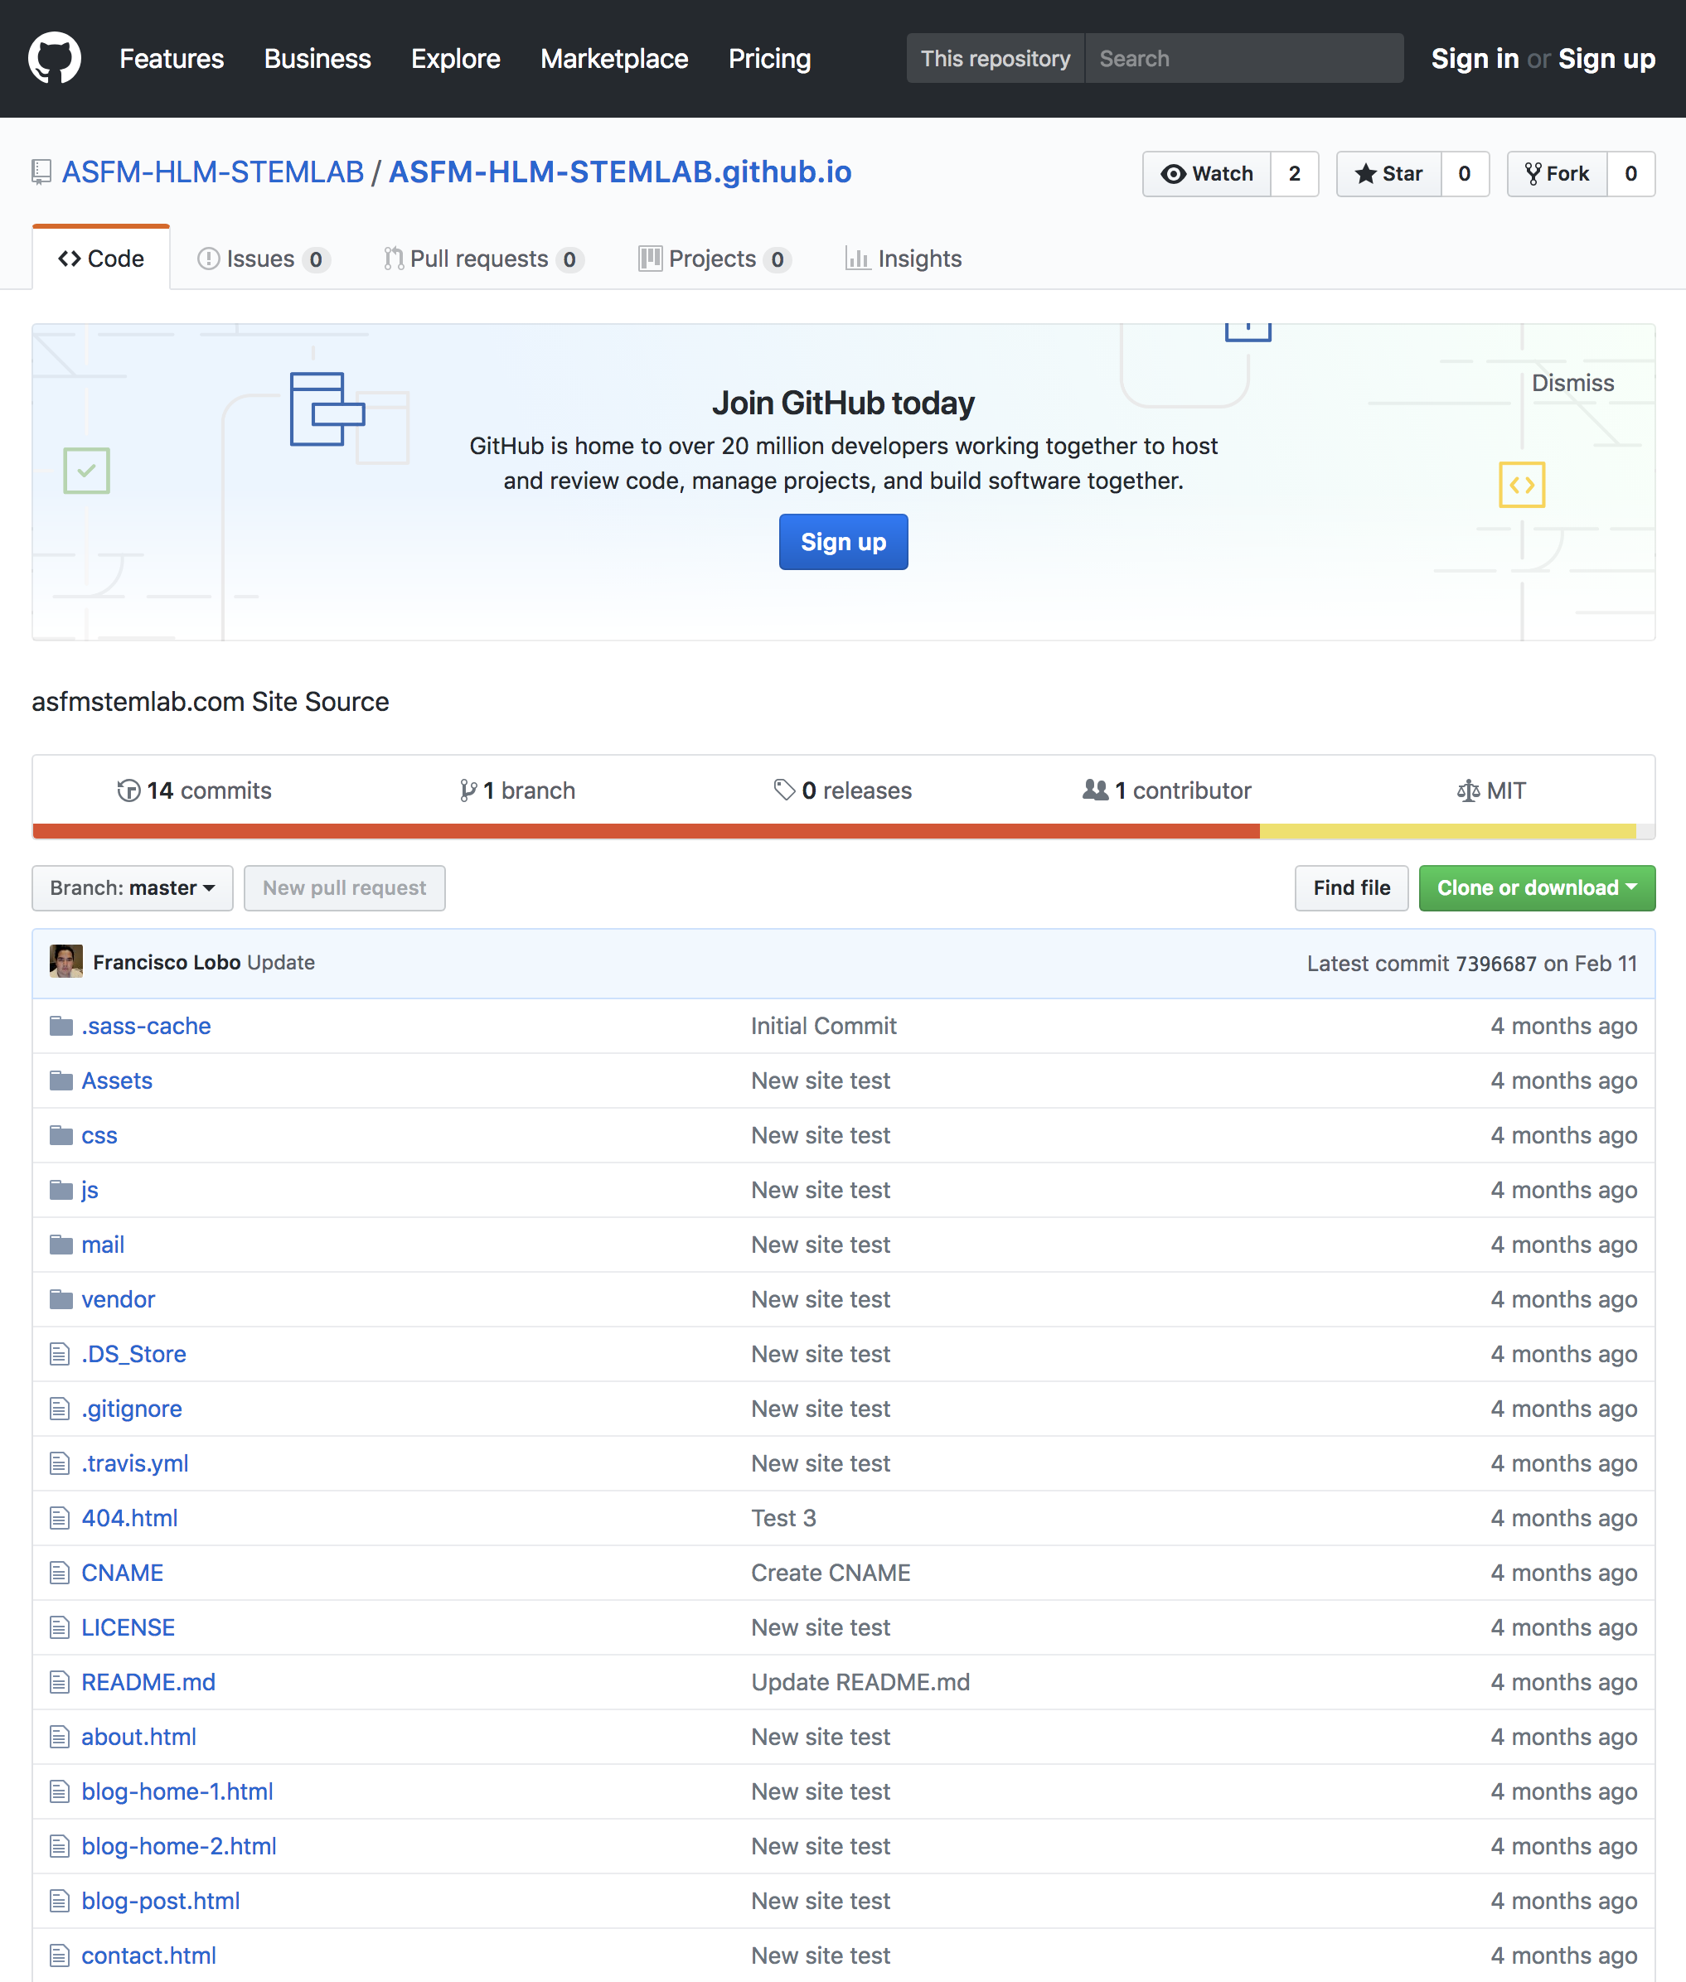Click the header Sign up link

coord(1606,58)
